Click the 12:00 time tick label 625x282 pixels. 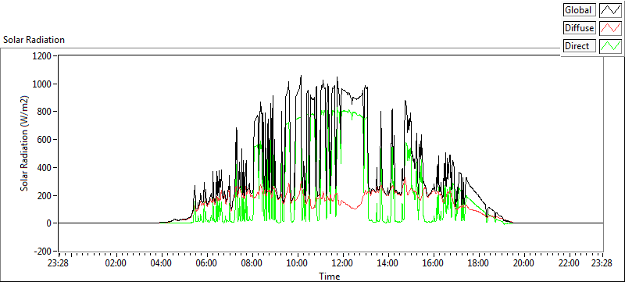tap(343, 263)
